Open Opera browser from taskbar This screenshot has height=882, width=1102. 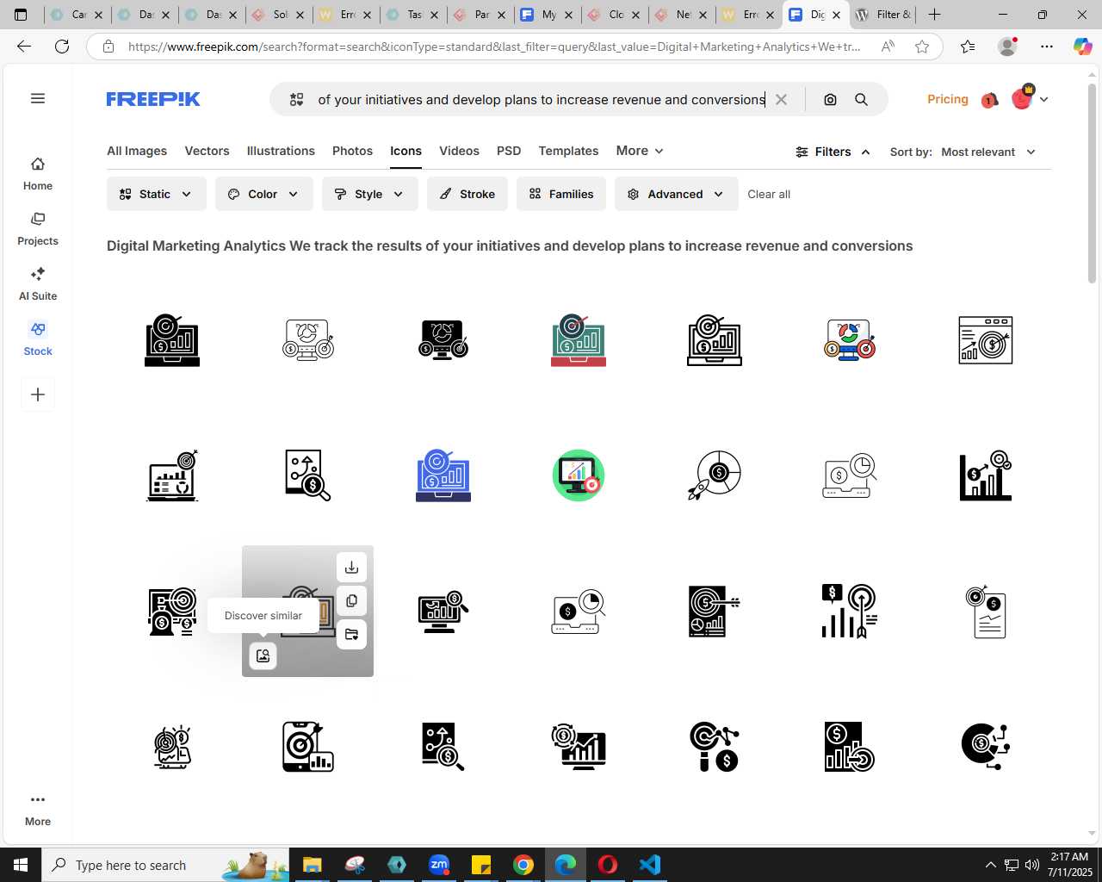click(608, 865)
